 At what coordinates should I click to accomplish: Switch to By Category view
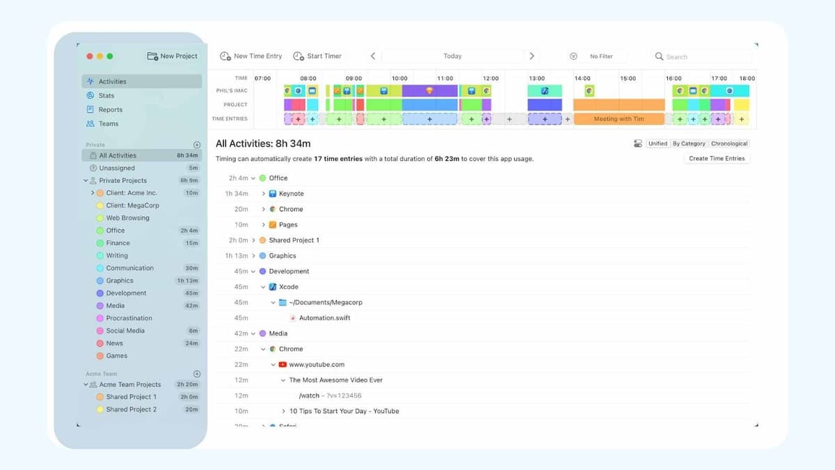click(689, 143)
